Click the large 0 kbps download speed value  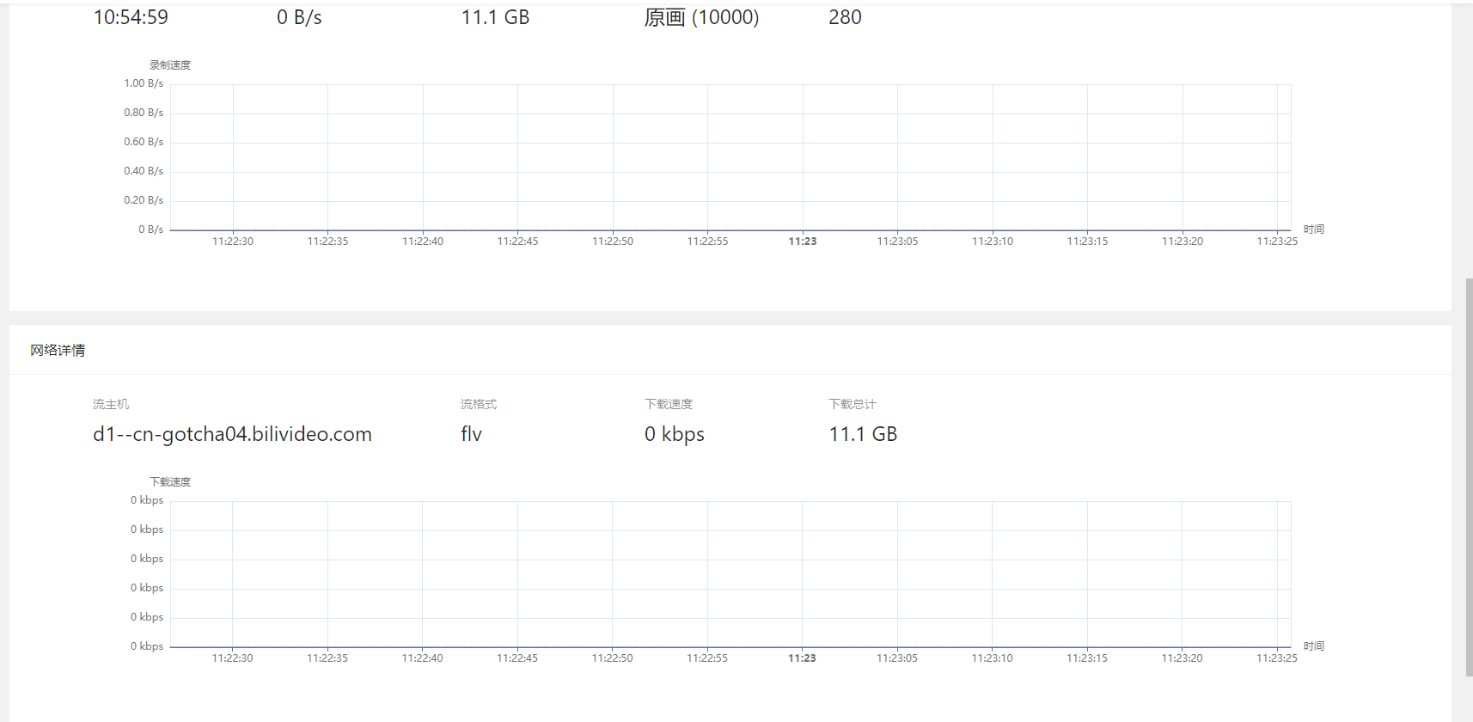(675, 435)
